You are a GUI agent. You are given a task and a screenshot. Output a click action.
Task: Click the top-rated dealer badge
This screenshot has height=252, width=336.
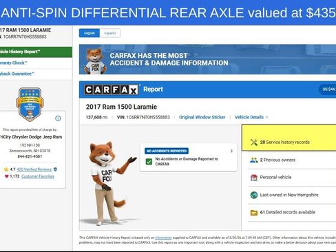[30, 104]
